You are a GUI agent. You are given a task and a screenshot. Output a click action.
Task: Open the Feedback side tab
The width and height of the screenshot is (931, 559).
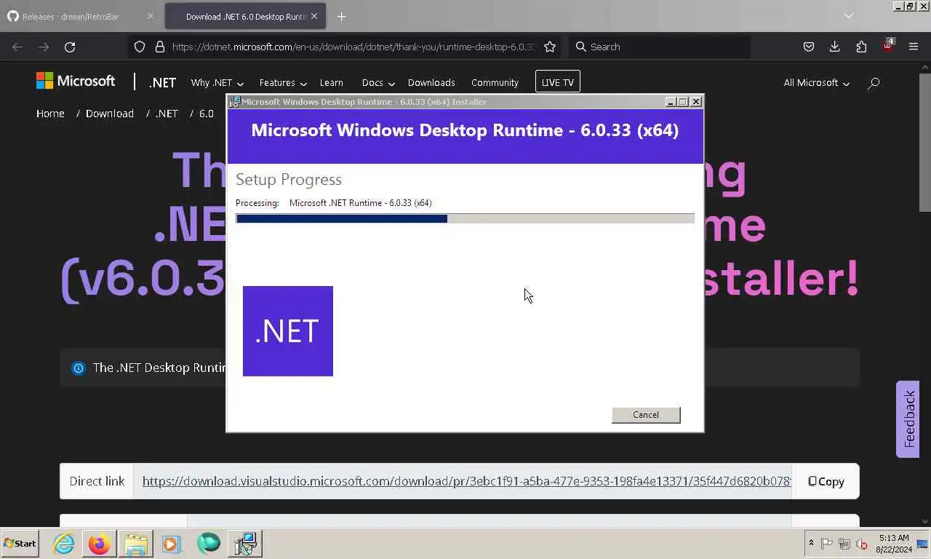tap(908, 419)
